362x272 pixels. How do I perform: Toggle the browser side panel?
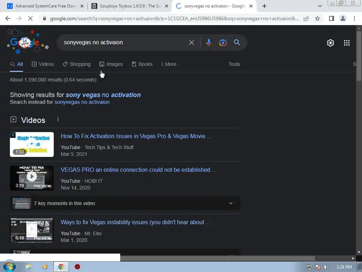(x=332, y=18)
